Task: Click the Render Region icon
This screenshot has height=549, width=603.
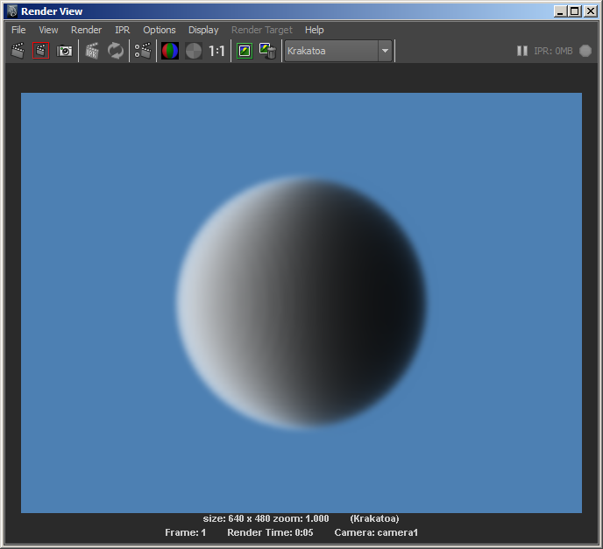Action: pyautogui.click(x=40, y=51)
